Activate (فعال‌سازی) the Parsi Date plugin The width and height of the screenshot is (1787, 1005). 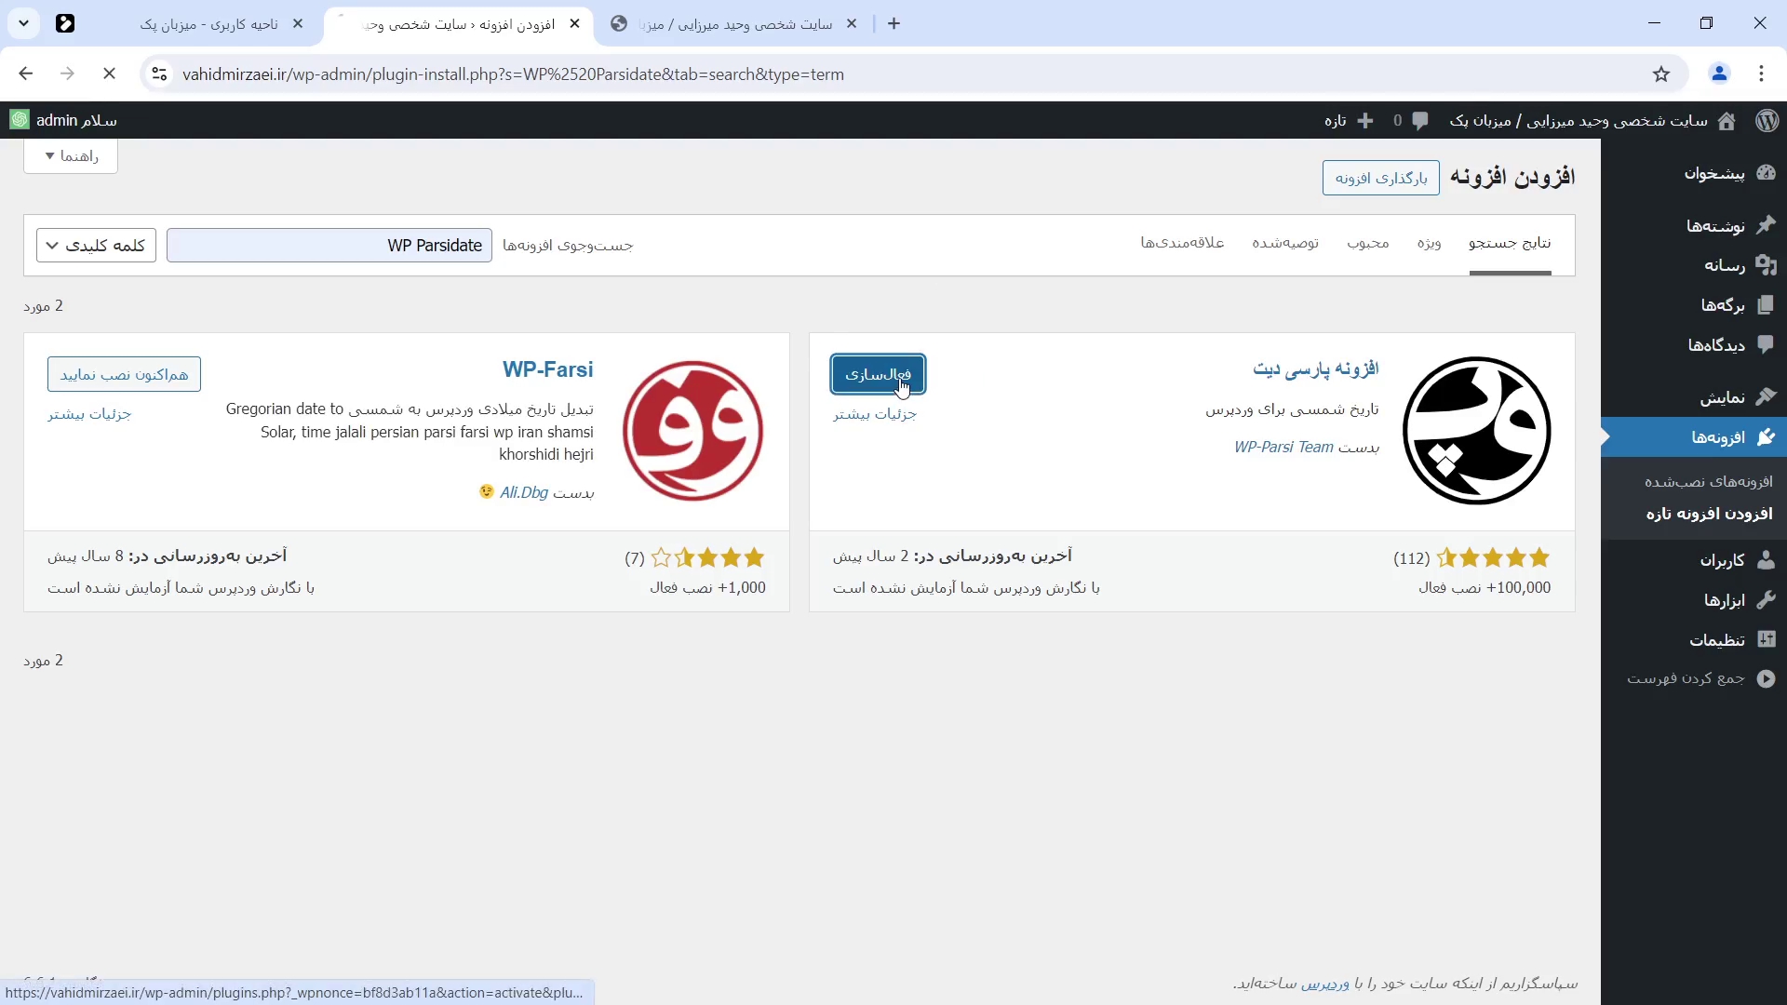(x=878, y=374)
